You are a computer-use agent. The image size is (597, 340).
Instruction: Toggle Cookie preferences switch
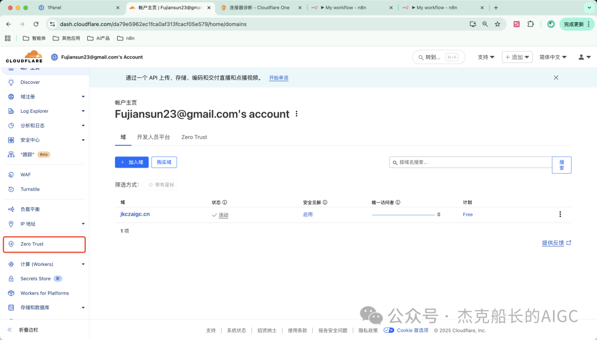click(x=389, y=330)
